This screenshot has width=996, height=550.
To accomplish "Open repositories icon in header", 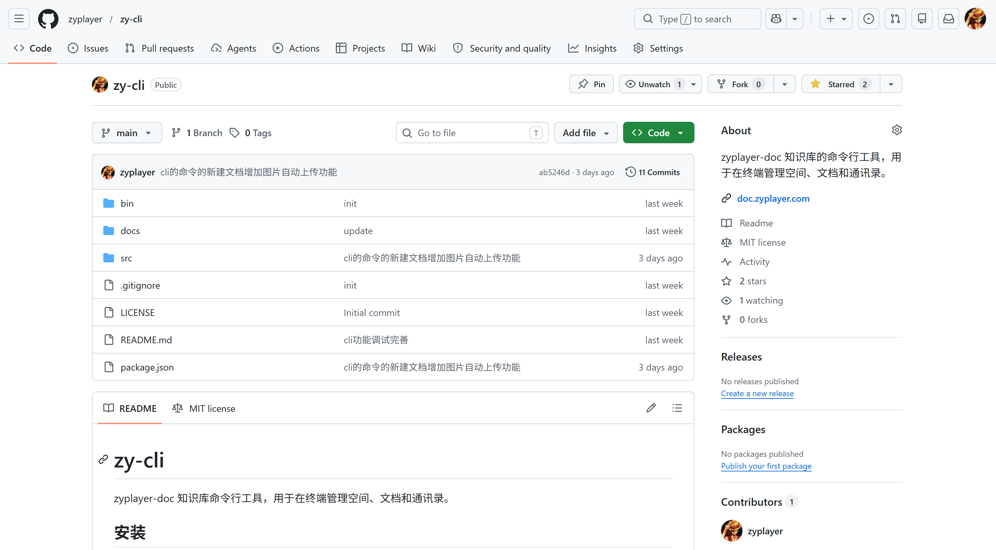I will click(922, 19).
